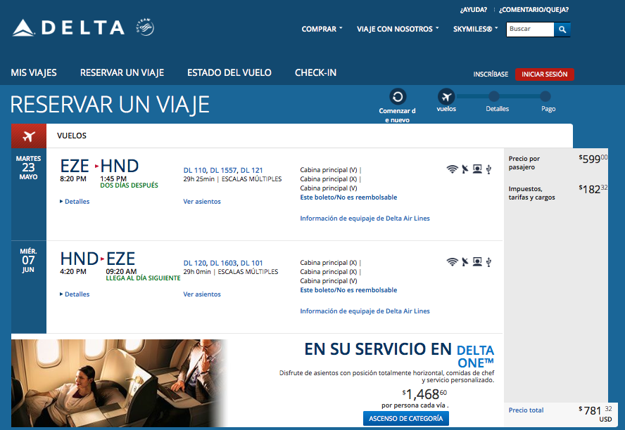Open flight DL 110 link
The image size is (625, 430).
tap(195, 170)
